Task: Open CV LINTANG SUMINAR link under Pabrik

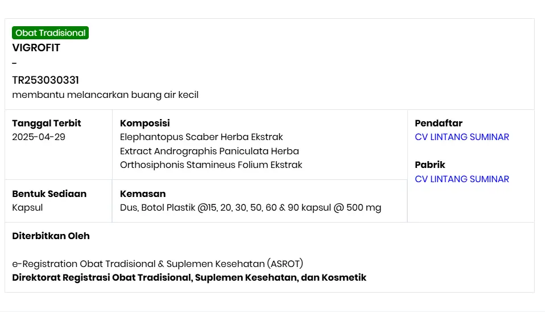Action: pyautogui.click(x=462, y=179)
